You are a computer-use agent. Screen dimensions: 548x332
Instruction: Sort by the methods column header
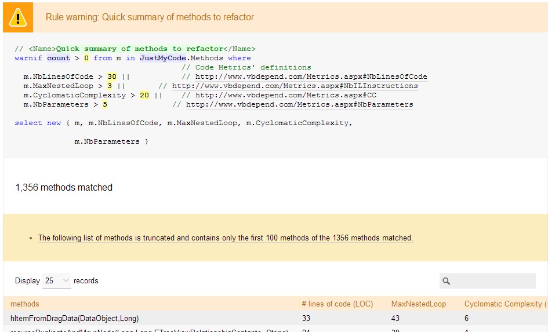point(25,304)
